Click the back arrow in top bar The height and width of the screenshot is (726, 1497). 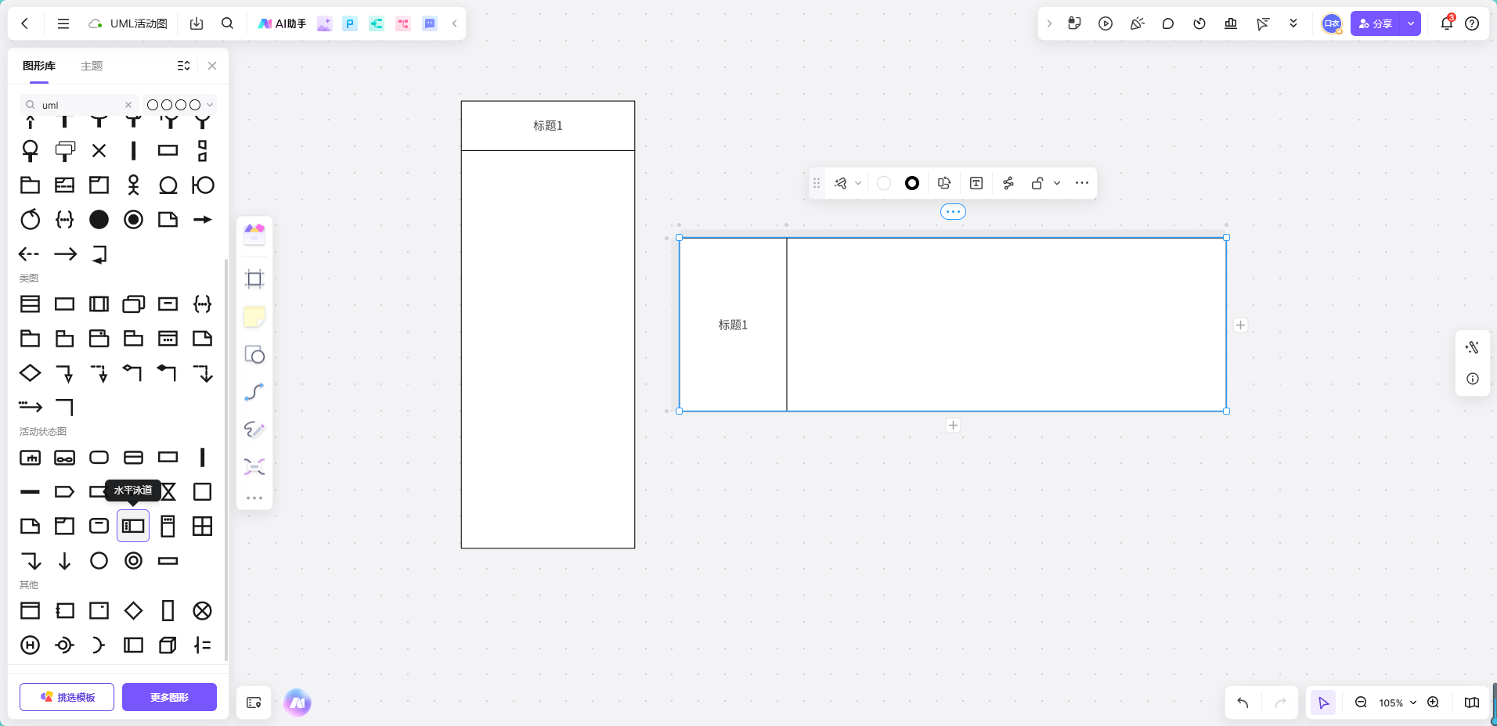tap(25, 23)
